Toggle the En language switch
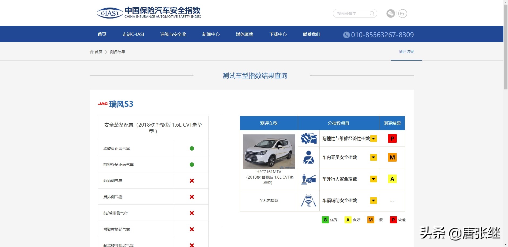Viewport: 508px width, 247px height. click(x=402, y=13)
